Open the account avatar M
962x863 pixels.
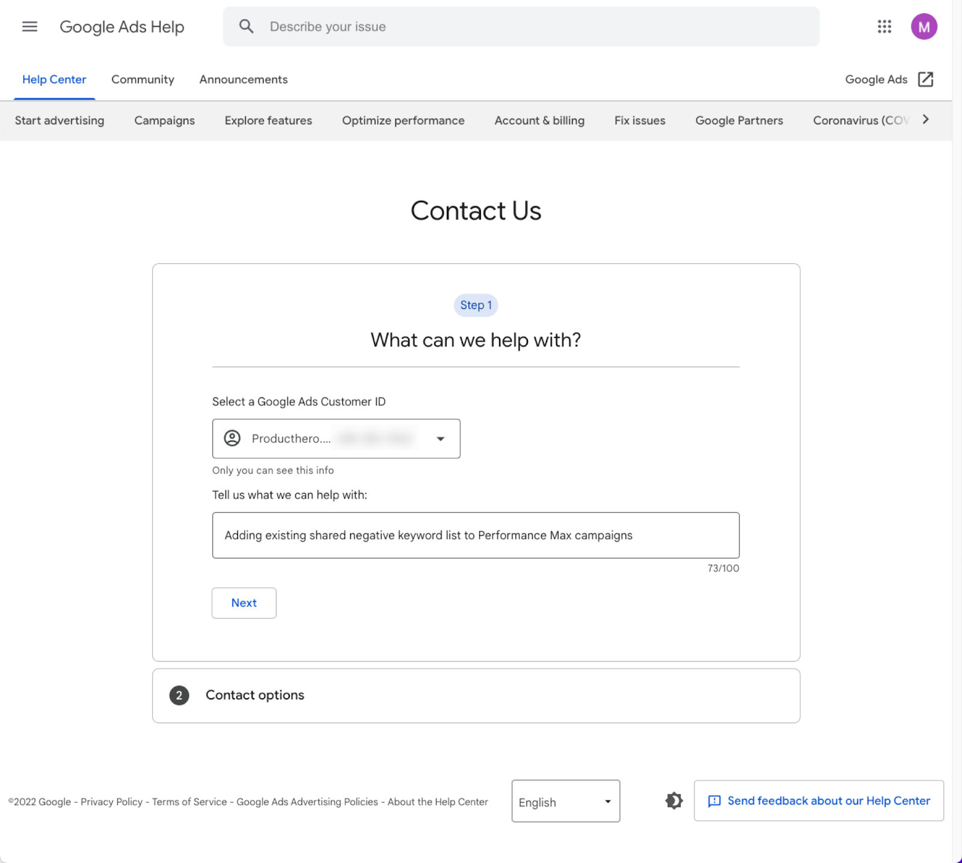[924, 26]
